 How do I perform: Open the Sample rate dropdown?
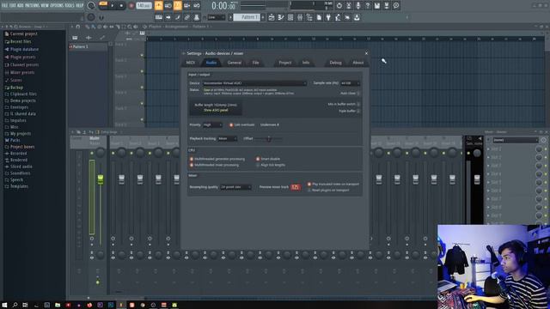[x=350, y=83]
